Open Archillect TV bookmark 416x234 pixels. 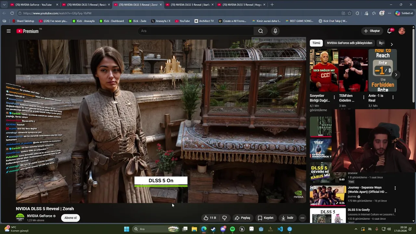click(204, 21)
